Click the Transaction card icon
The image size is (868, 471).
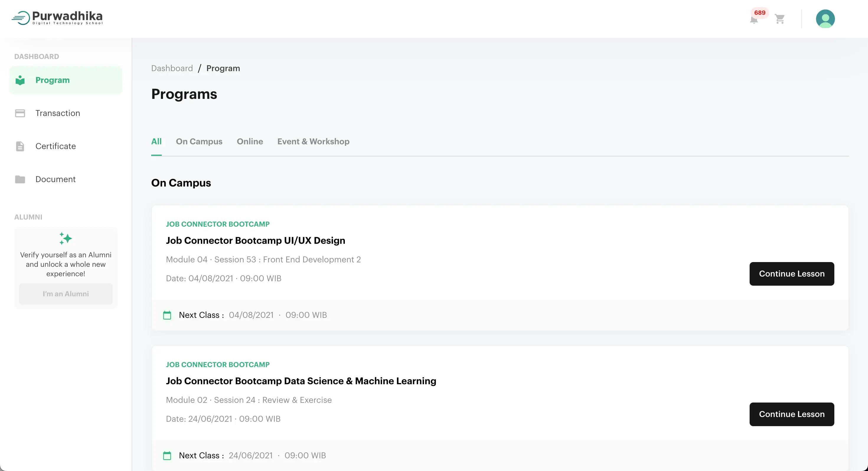tap(20, 113)
